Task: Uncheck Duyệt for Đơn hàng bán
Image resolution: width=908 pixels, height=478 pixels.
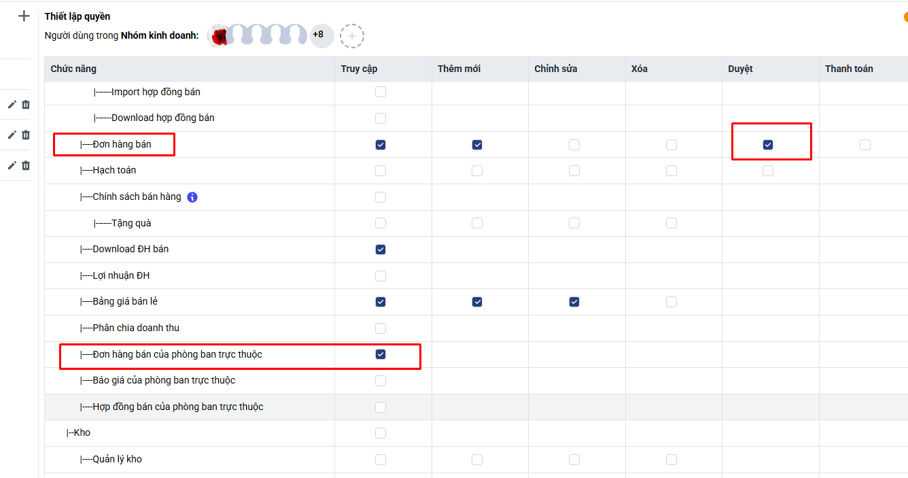Action: (x=768, y=145)
